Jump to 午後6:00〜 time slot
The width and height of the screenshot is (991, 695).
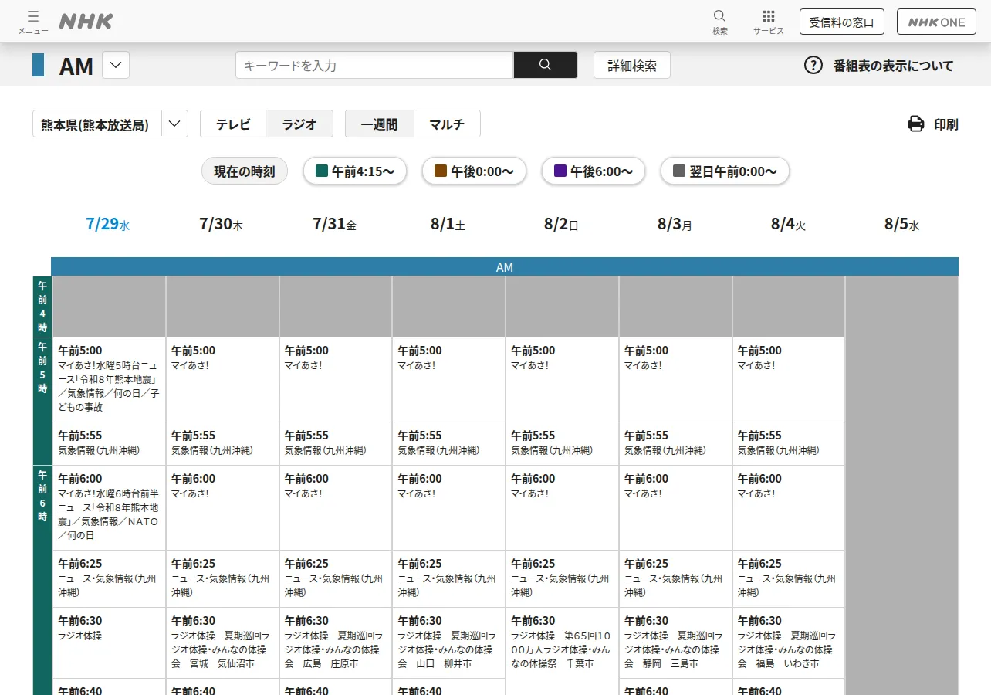tap(594, 171)
